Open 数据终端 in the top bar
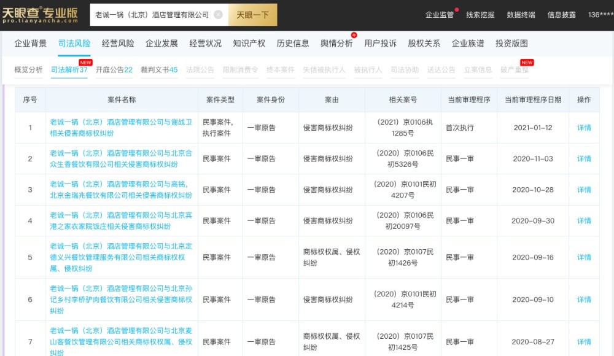 (521, 15)
